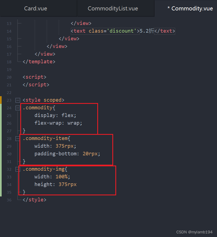Click the opening <script> tag

[35, 77]
